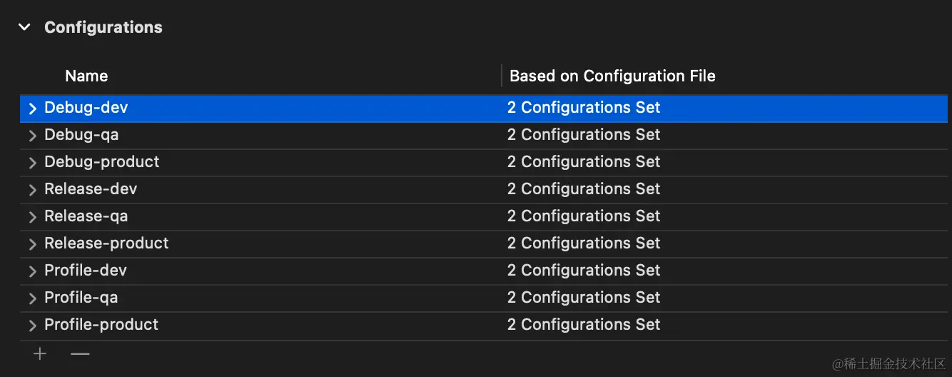Click the Based on Configuration File header

coord(612,76)
